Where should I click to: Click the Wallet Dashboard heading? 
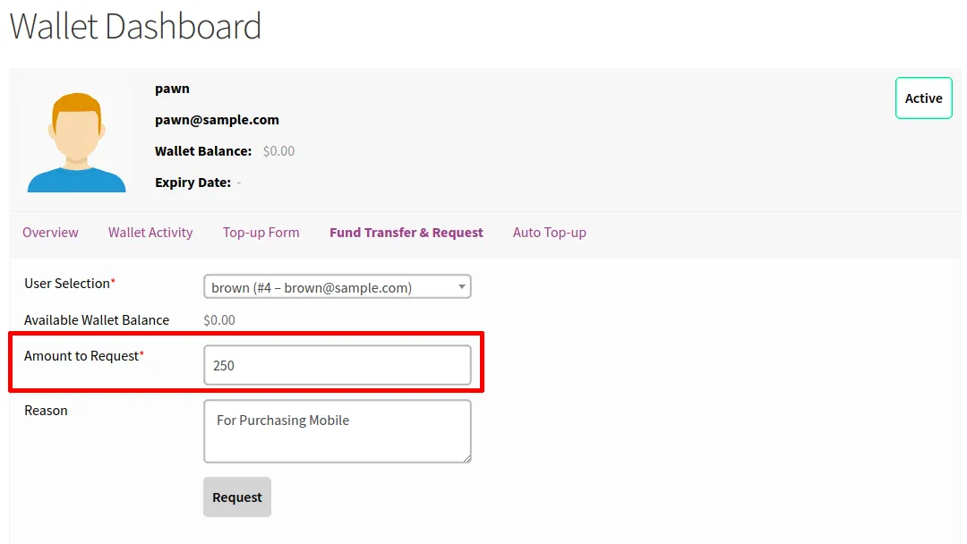(x=136, y=26)
